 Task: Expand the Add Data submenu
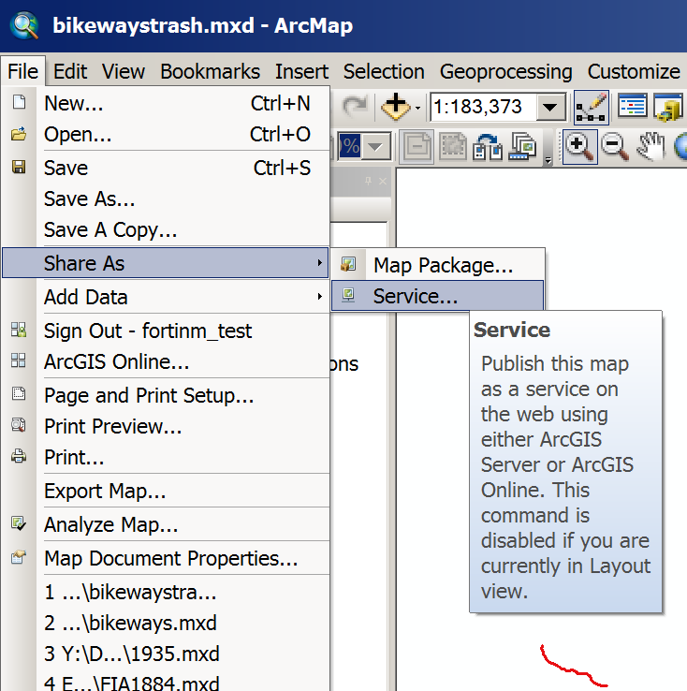pos(165,297)
